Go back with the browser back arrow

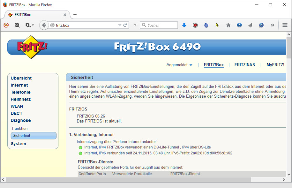click(x=44, y=25)
